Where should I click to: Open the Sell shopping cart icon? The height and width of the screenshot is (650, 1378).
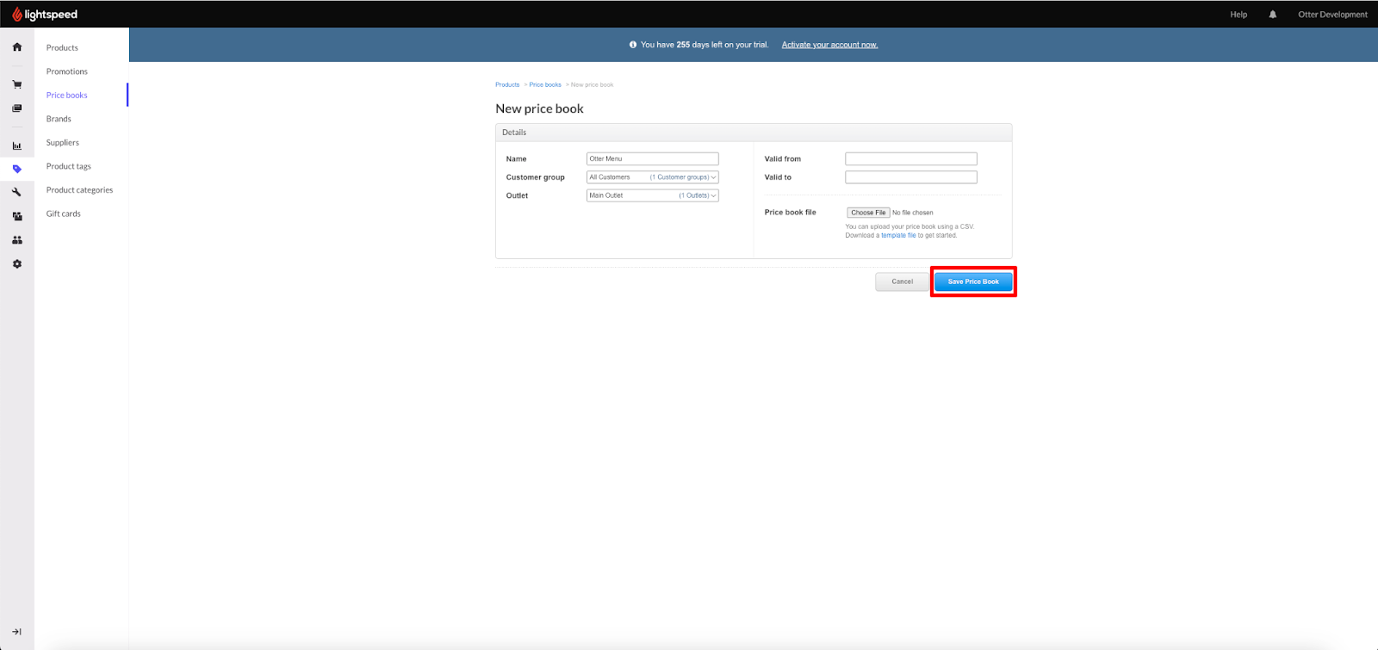16,84
